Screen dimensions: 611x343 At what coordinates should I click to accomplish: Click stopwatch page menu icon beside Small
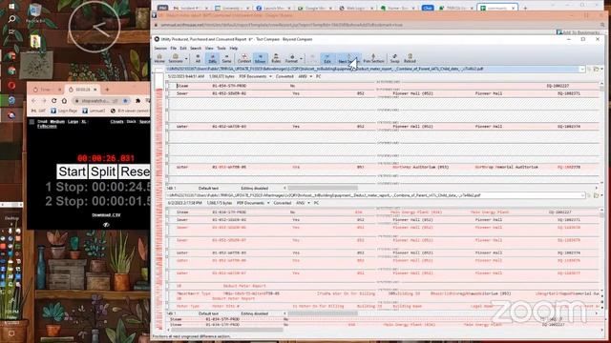point(32,122)
